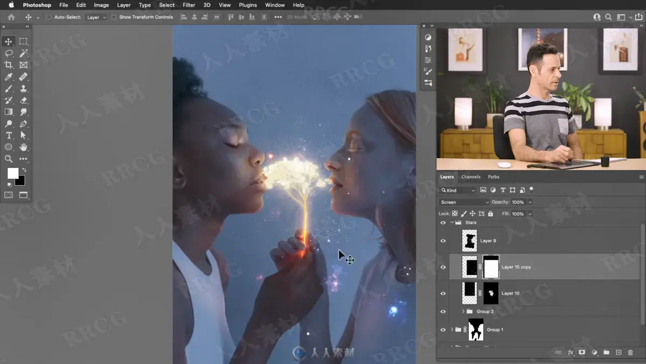Create a new layer
The height and width of the screenshot is (364, 646).
619,353
